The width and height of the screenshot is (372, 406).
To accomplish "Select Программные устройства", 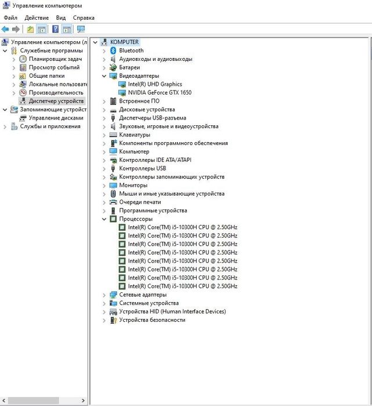I will tap(153, 211).
